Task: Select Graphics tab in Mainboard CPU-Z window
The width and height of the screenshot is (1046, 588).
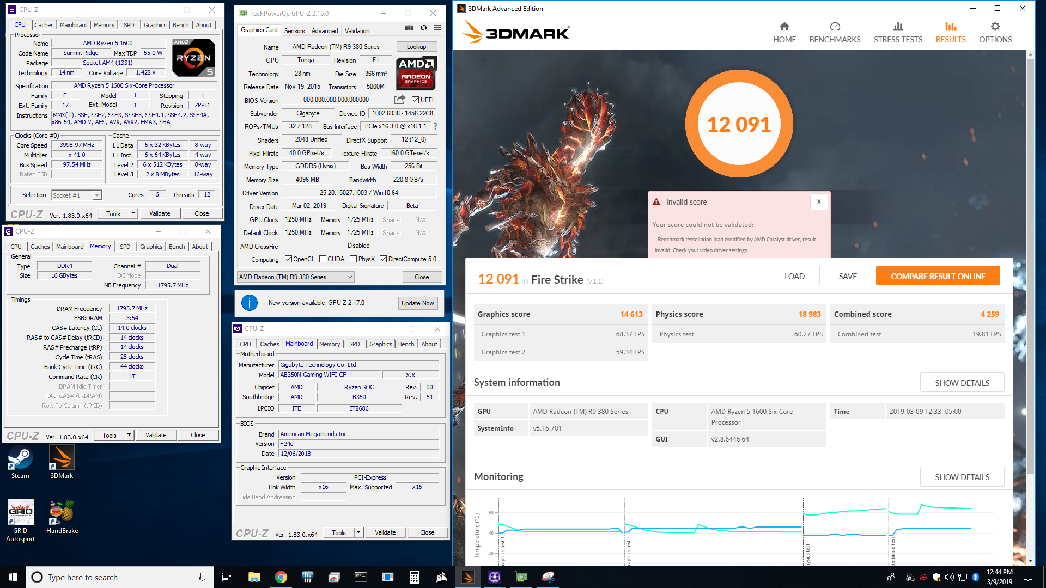Action: coord(380,344)
